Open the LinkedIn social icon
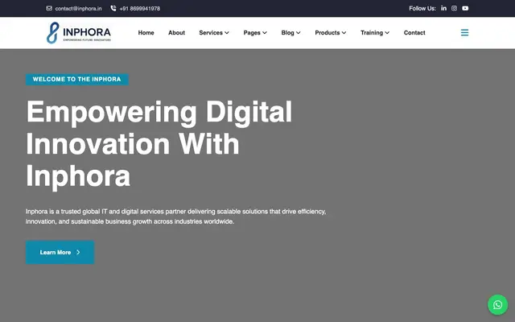The width and height of the screenshot is (515, 322). 443,8
